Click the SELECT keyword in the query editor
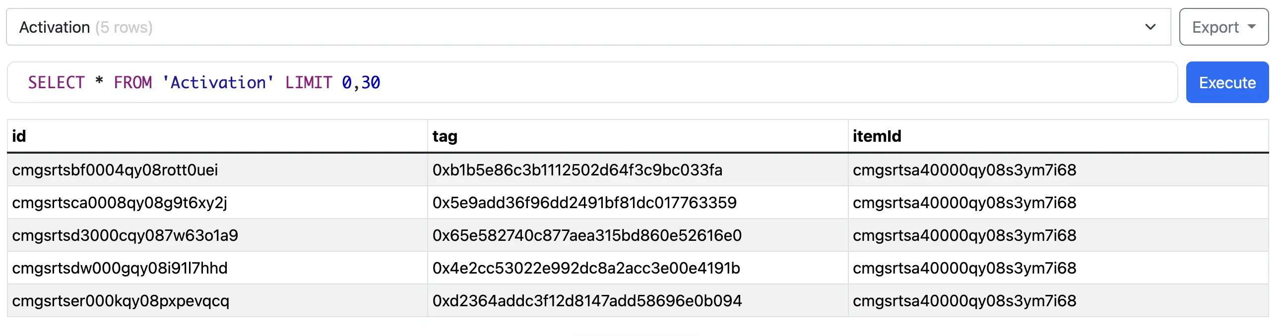Viewport: 1282px width, 336px height. [57, 82]
